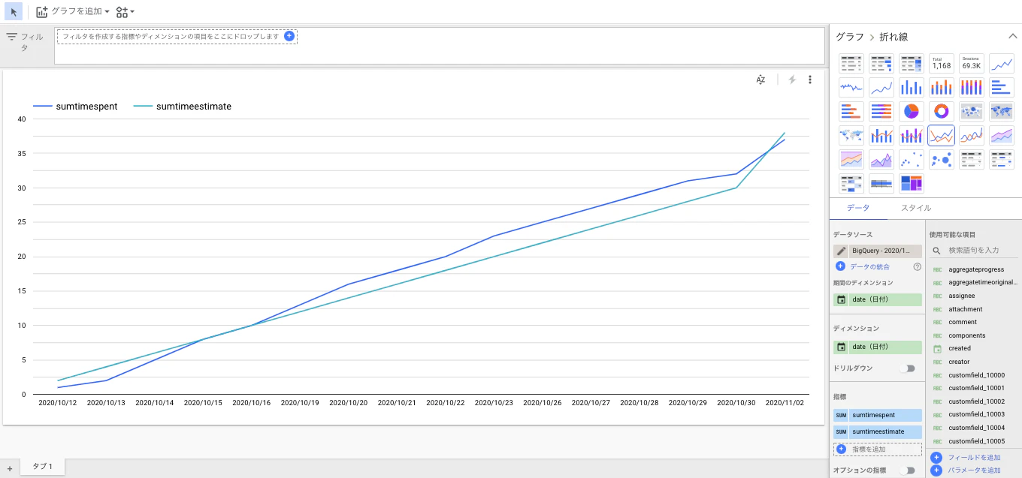Enable the オプションの指標 switch
Image resolution: width=1022 pixels, height=478 pixels.
click(908, 470)
